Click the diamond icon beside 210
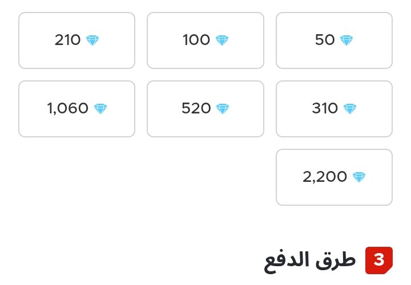Screen dimensions: 411x285 point(92,40)
